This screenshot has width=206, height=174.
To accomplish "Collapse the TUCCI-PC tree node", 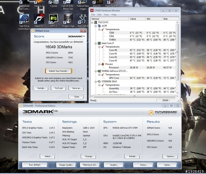I will (92, 23).
